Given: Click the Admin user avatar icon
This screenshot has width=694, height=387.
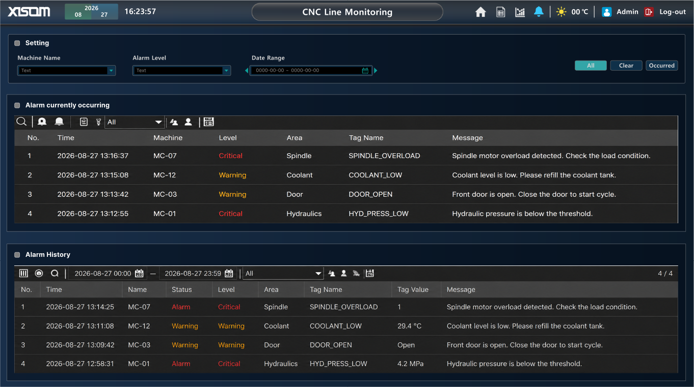Looking at the screenshot, I should pos(606,12).
